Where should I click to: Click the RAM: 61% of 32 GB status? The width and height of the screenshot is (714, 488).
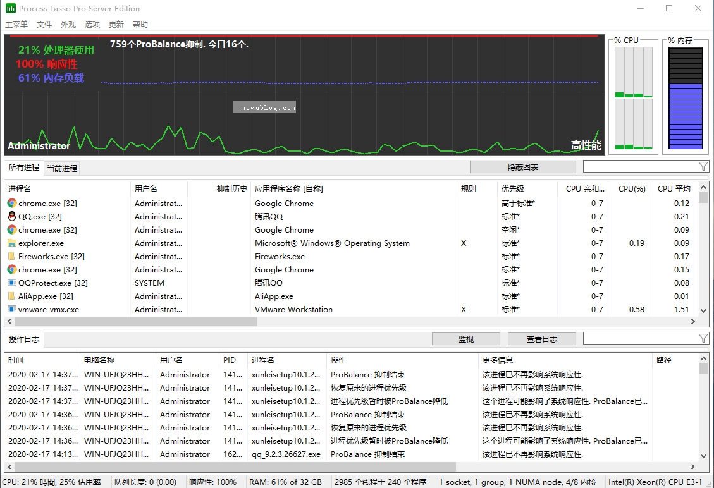285,482
